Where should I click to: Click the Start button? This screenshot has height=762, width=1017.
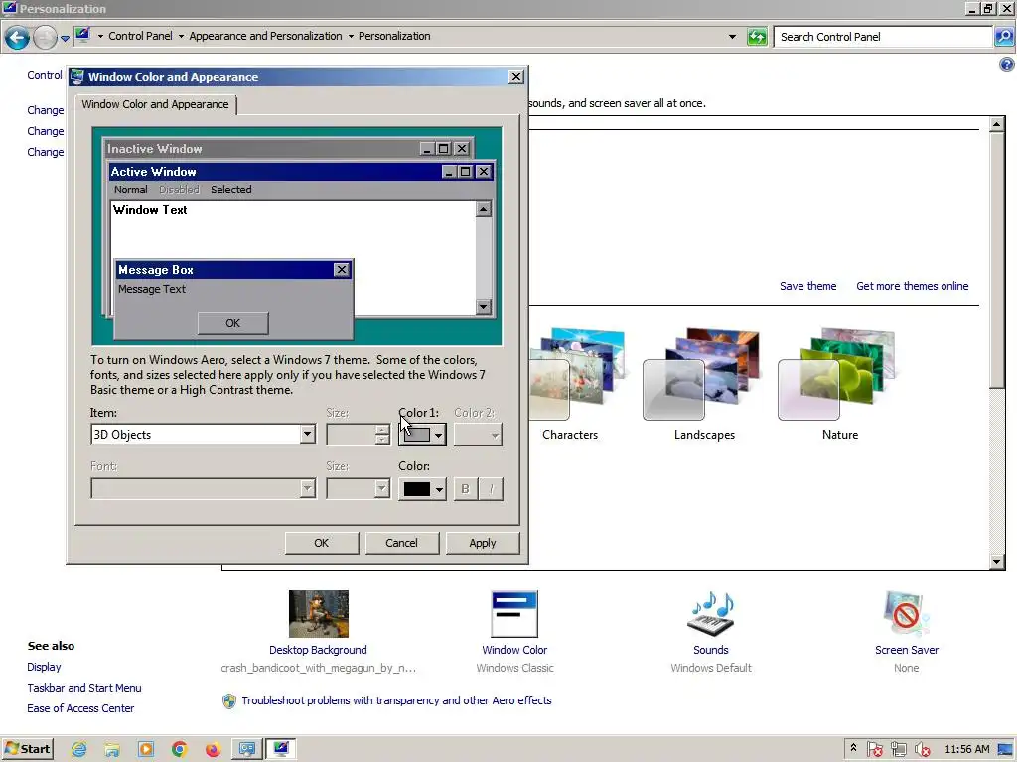pyautogui.click(x=27, y=749)
